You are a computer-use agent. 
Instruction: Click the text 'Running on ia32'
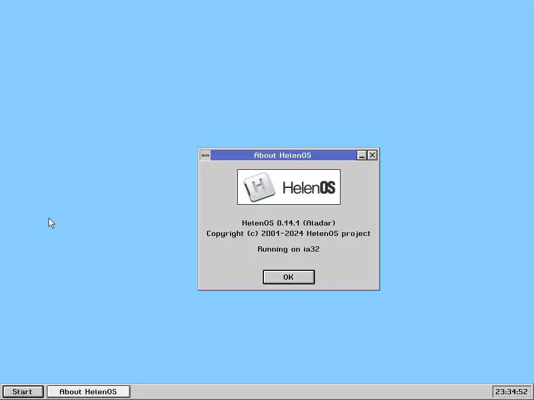tap(288, 249)
